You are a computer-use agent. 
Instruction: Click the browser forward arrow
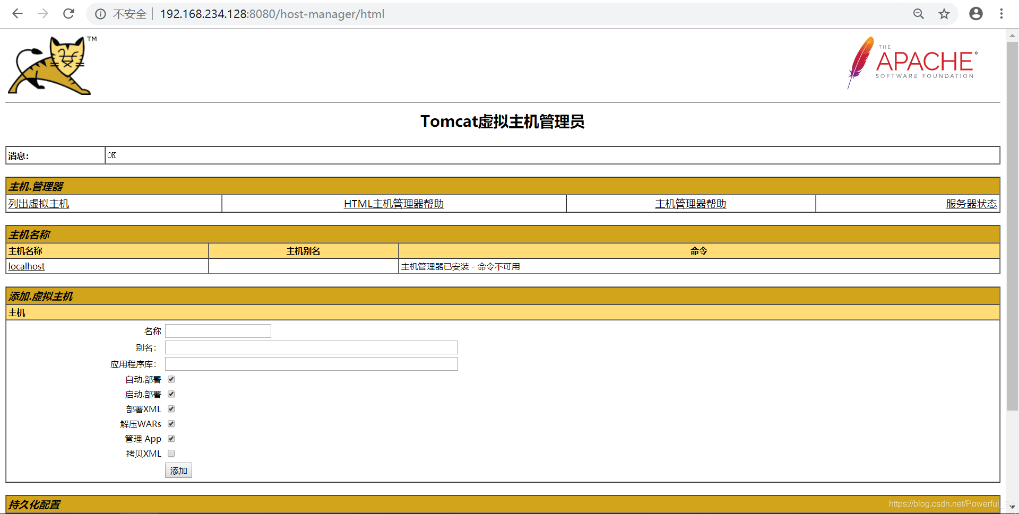click(x=43, y=14)
